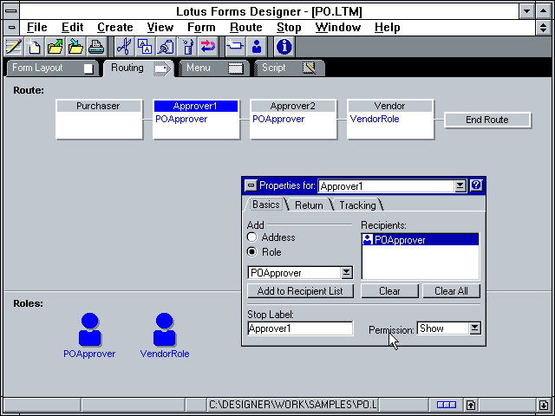This screenshot has width=555, height=416.
Task: Select POApprover in the Recipients list
Action: pyautogui.click(x=420, y=240)
